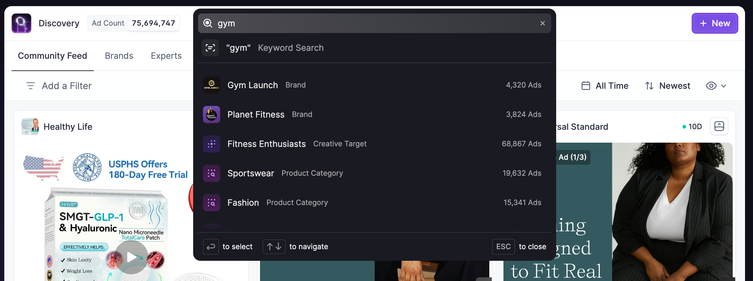Click the up-down arrows navigate hint

[x=274, y=247]
